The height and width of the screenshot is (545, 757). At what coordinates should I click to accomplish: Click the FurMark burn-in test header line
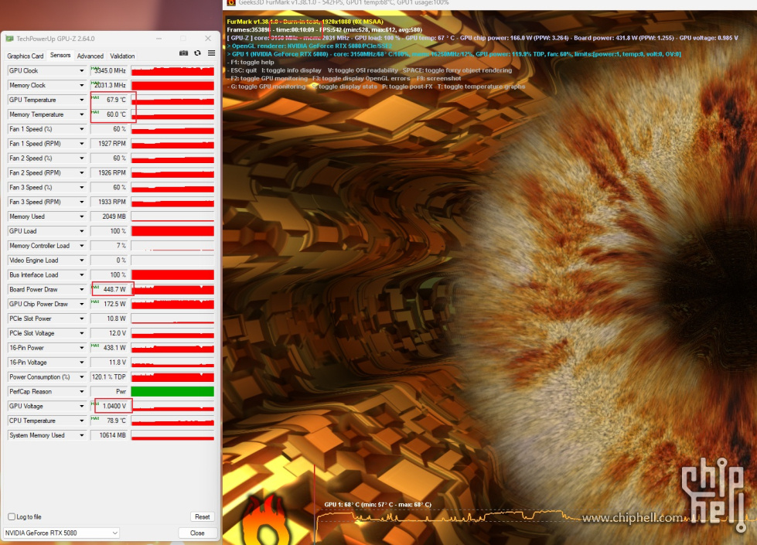pyautogui.click(x=305, y=22)
